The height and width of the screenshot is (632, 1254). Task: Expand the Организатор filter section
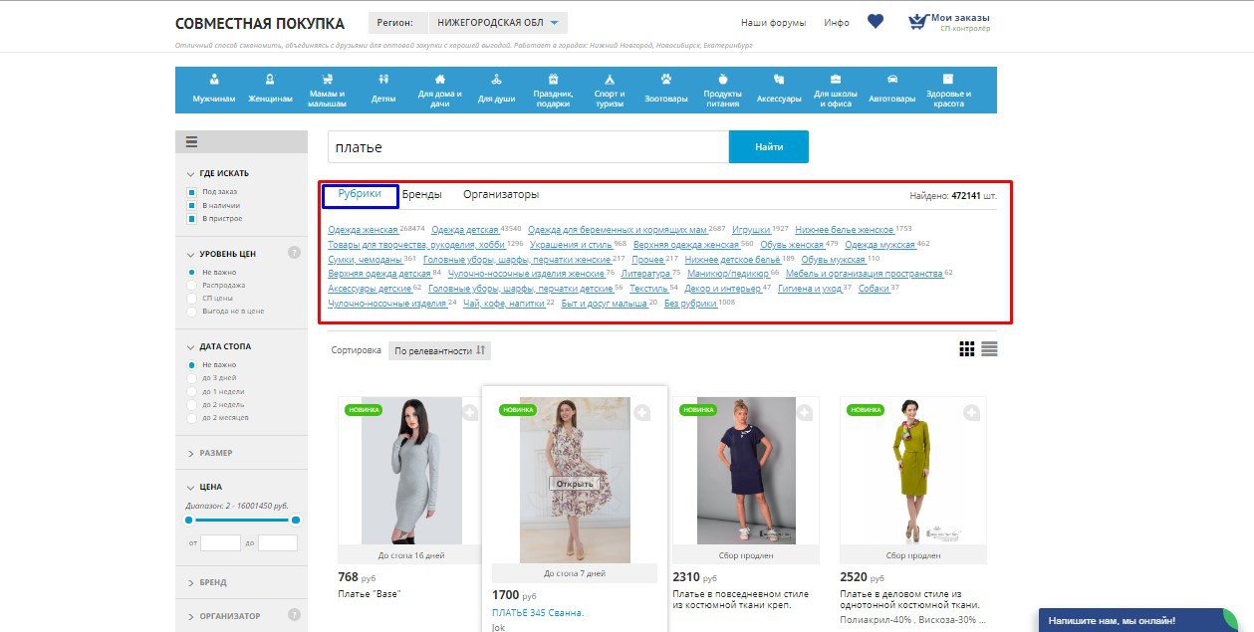[x=224, y=616]
